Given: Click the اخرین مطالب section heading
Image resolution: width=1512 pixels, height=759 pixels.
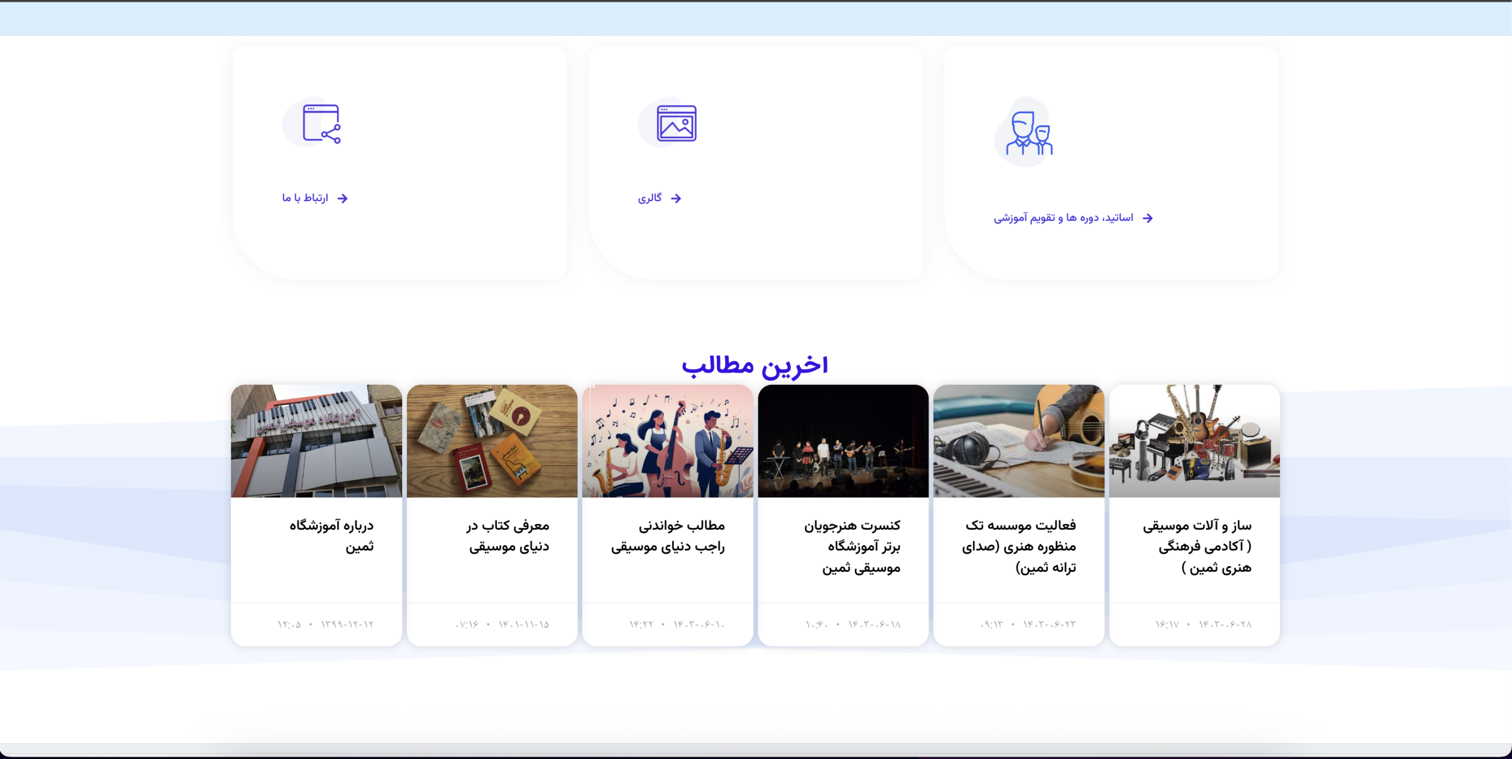Looking at the screenshot, I should (755, 365).
